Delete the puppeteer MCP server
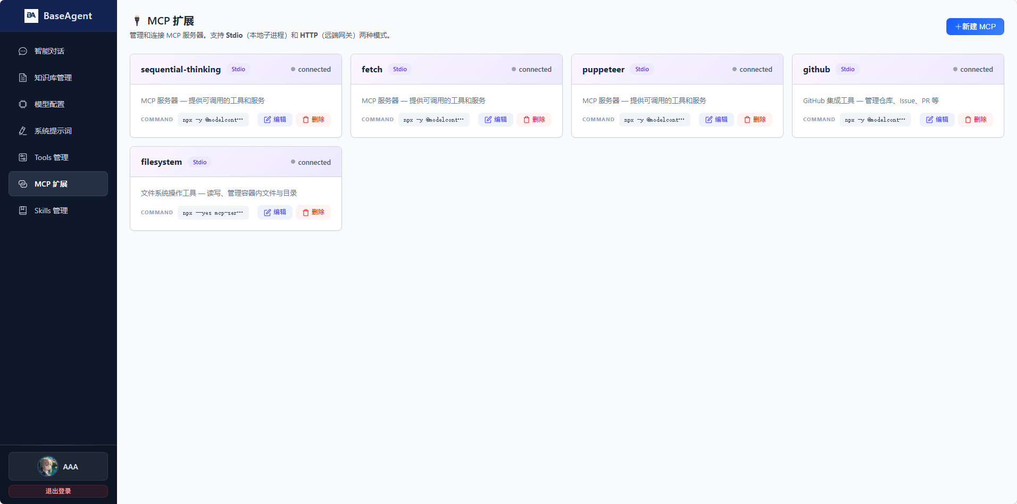This screenshot has width=1017, height=504. tap(755, 120)
